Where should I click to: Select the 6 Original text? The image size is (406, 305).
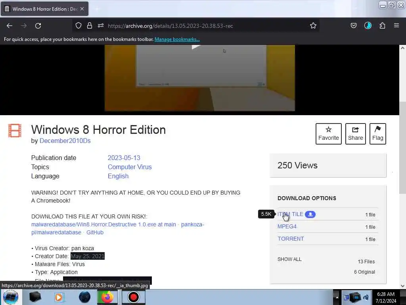tap(364, 272)
